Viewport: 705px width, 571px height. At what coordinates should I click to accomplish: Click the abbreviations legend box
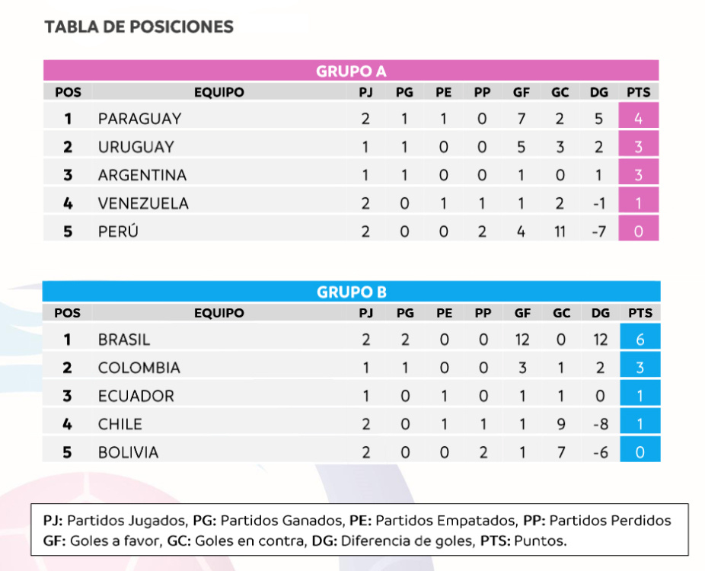pos(359,531)
